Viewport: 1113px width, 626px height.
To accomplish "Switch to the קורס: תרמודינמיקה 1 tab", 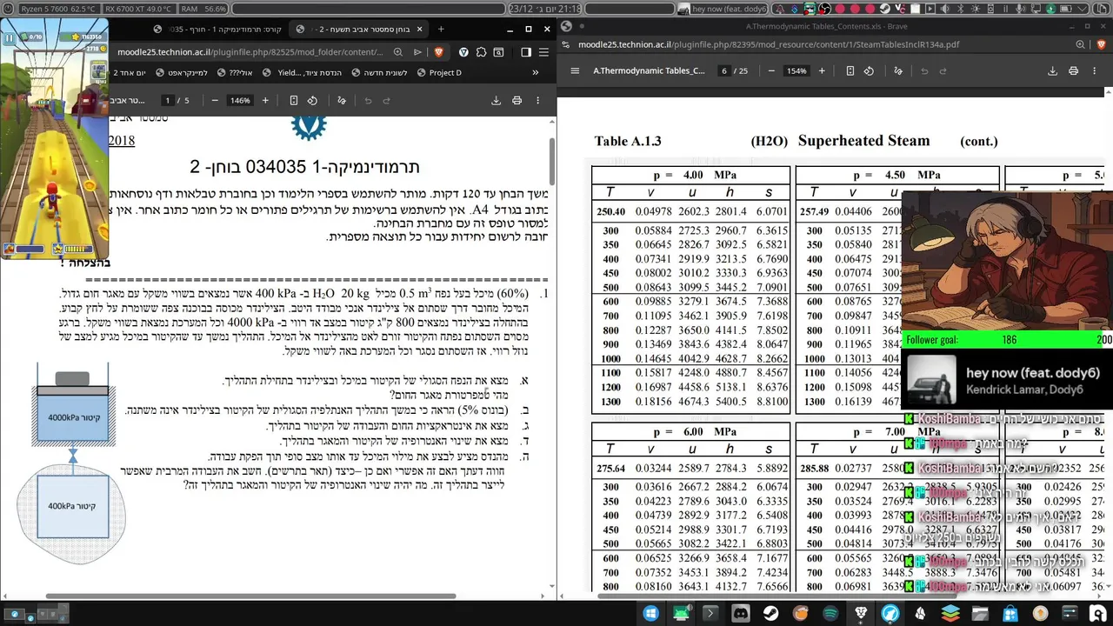I will pyautogui.click(x=217, y=29).
